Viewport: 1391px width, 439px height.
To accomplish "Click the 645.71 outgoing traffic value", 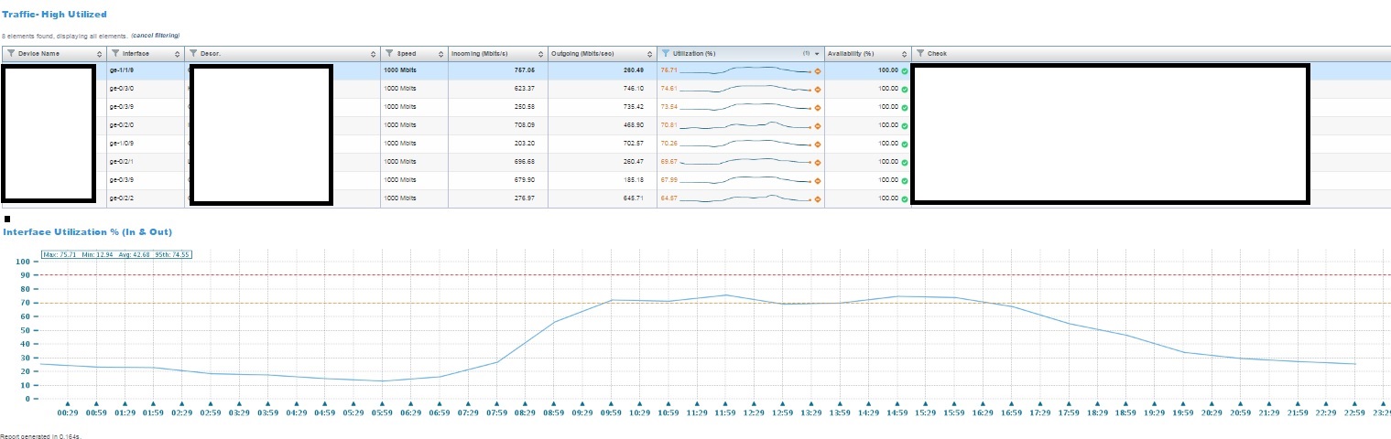I will click(634, 198).
